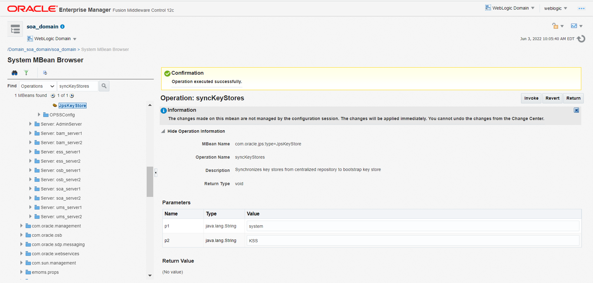Select Server: osb_server1 tree item
593x283 pixels.
click(61, 170)
